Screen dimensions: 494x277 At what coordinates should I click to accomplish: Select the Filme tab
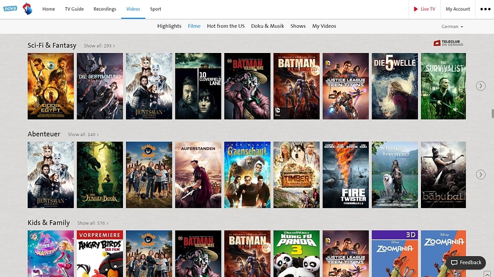point(194,26)
